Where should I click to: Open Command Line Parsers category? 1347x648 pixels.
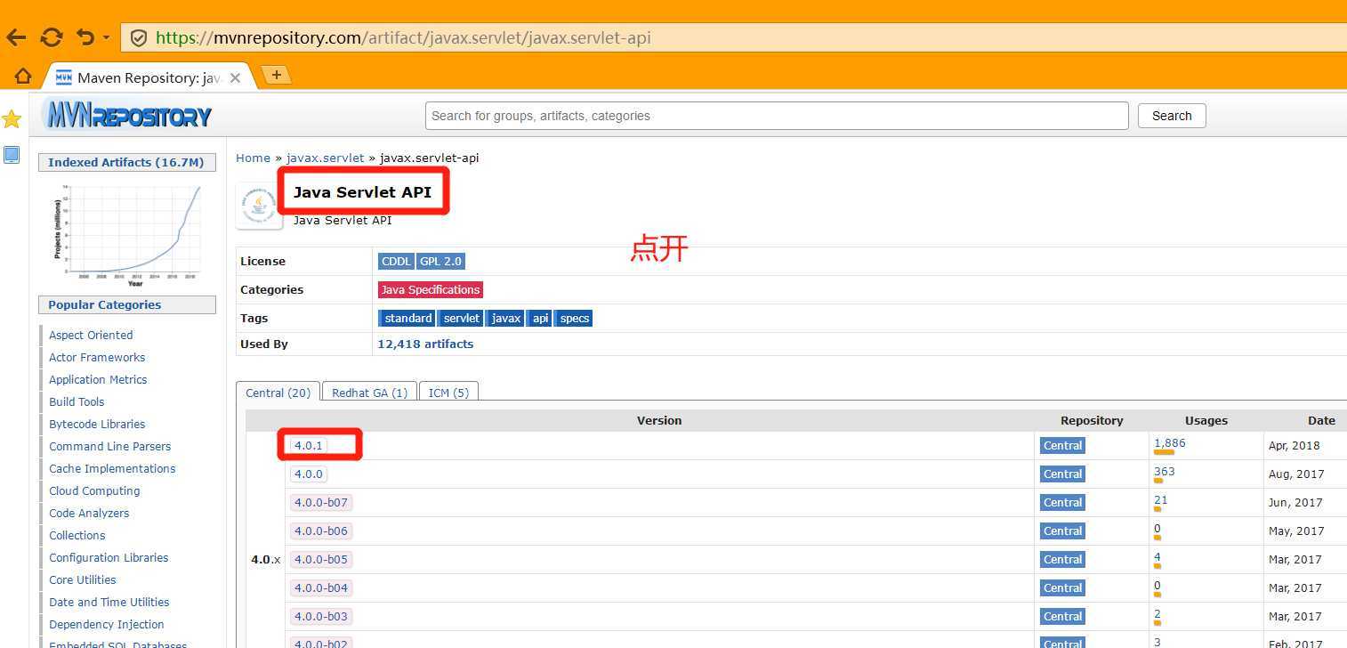tap(110, 447)
